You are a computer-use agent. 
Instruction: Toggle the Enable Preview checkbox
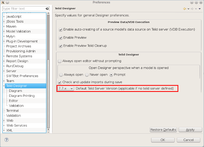[x=60, y=38]
